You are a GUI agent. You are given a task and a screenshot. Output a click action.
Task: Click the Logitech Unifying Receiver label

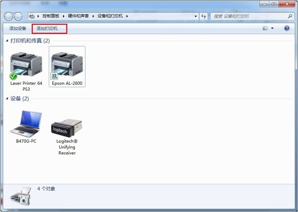click(x=67, y=147)
